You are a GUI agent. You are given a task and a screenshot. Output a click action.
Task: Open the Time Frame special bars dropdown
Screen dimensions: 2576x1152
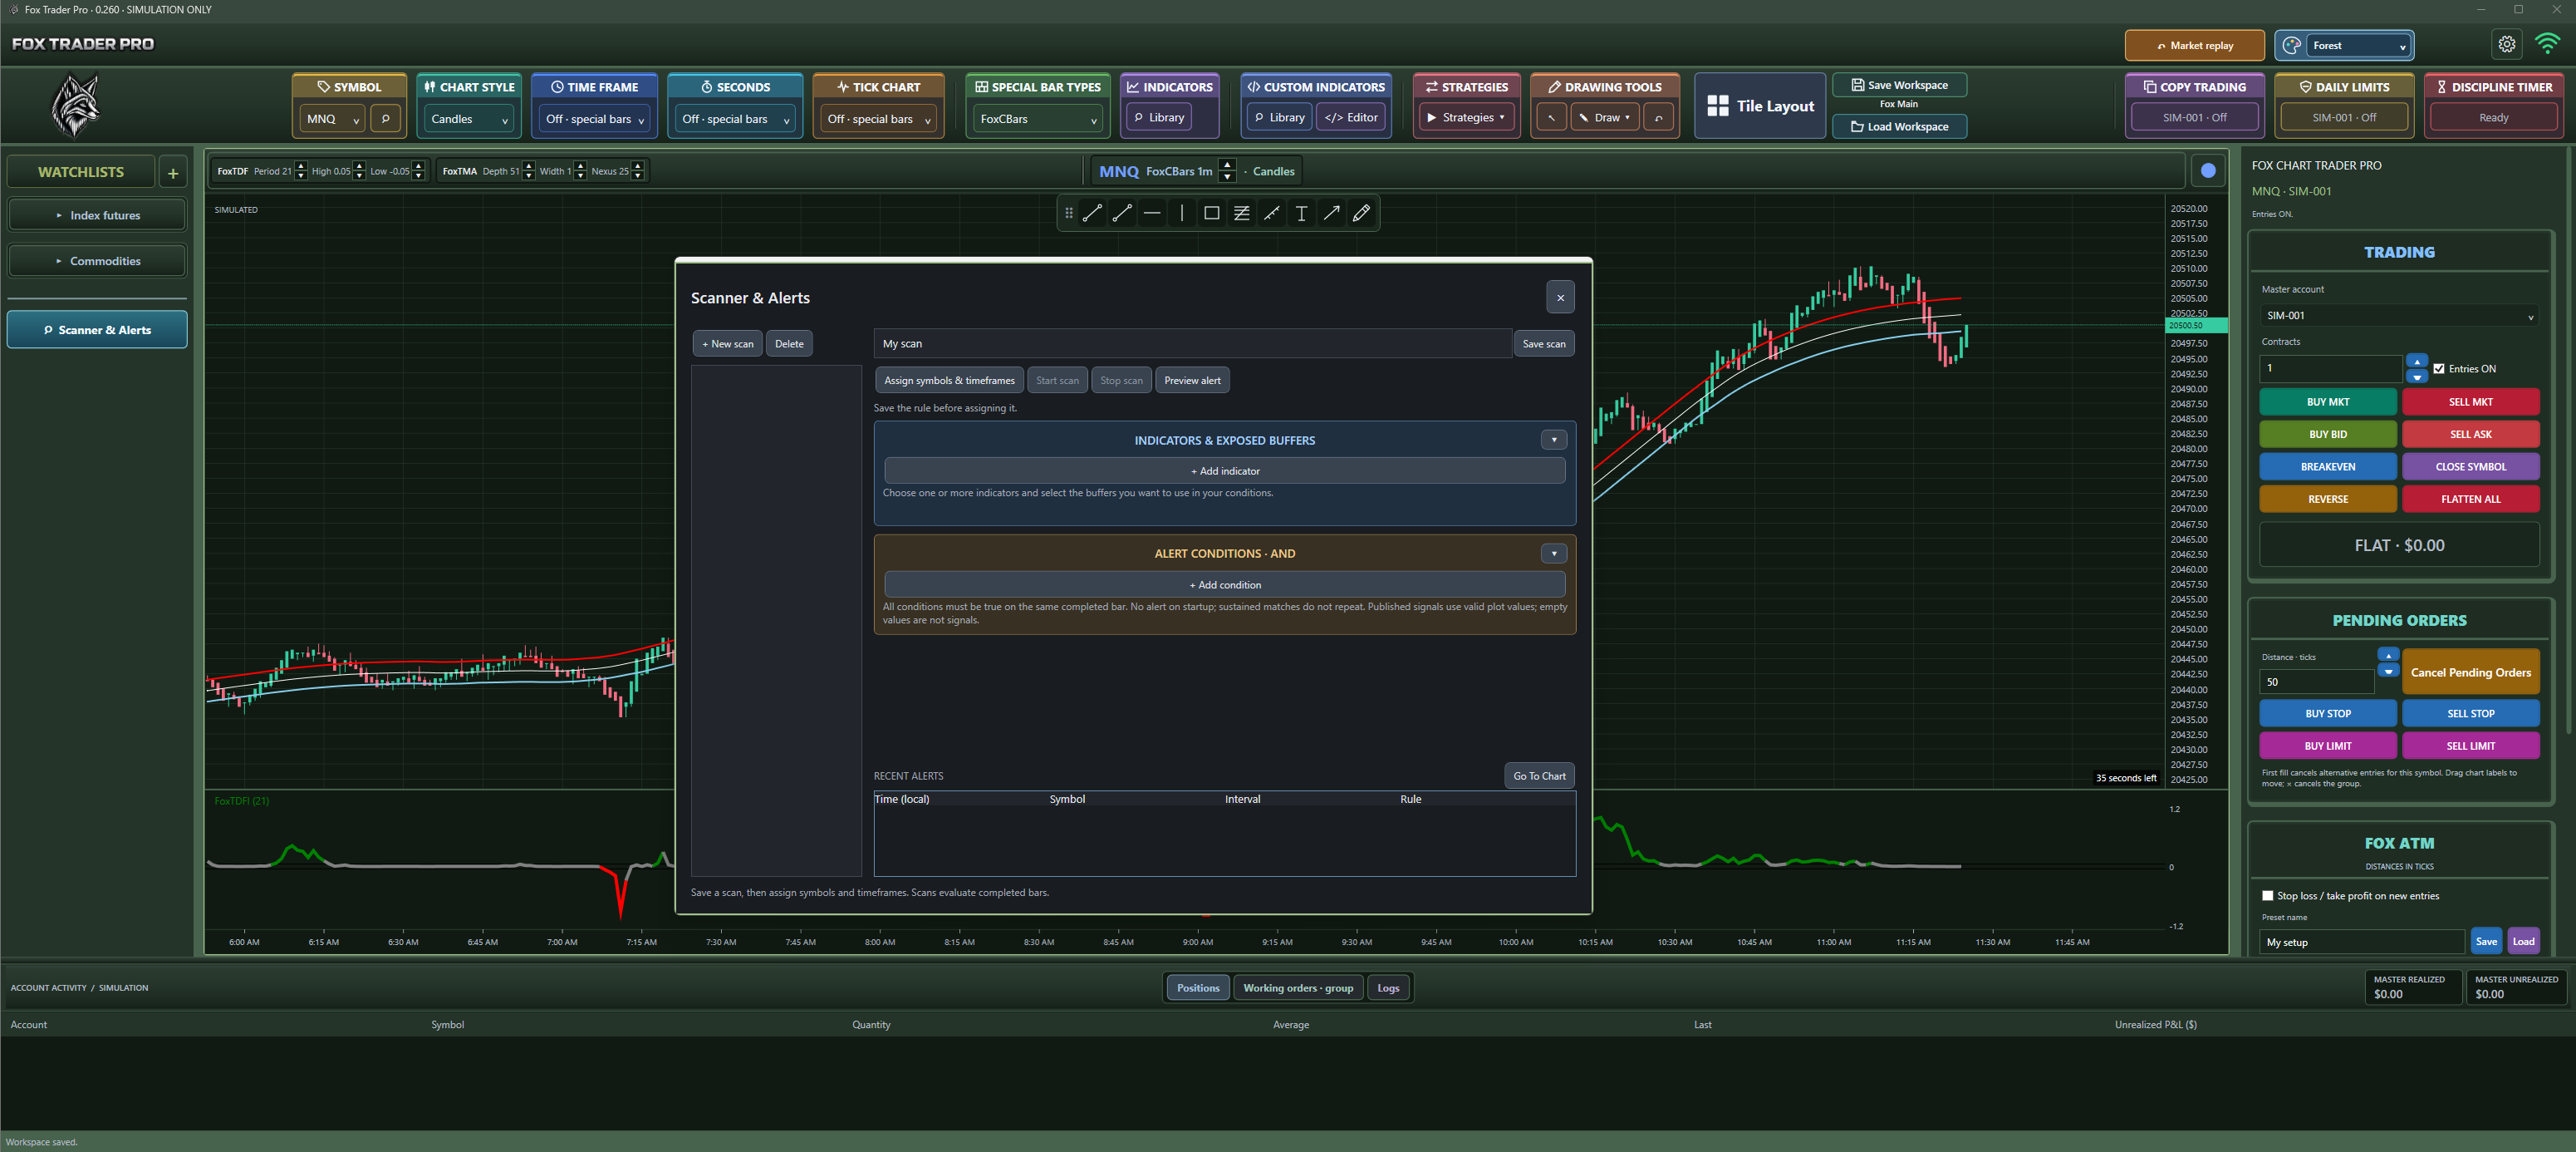pyautogui.click(x=594, y=118)
